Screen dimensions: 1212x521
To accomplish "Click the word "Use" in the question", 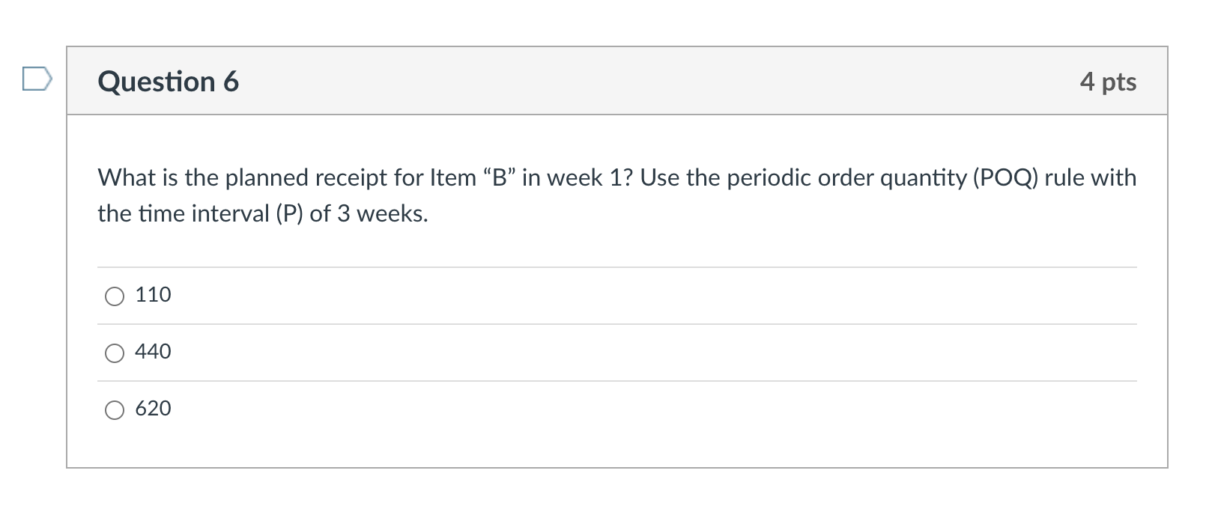I will [659, 178].
